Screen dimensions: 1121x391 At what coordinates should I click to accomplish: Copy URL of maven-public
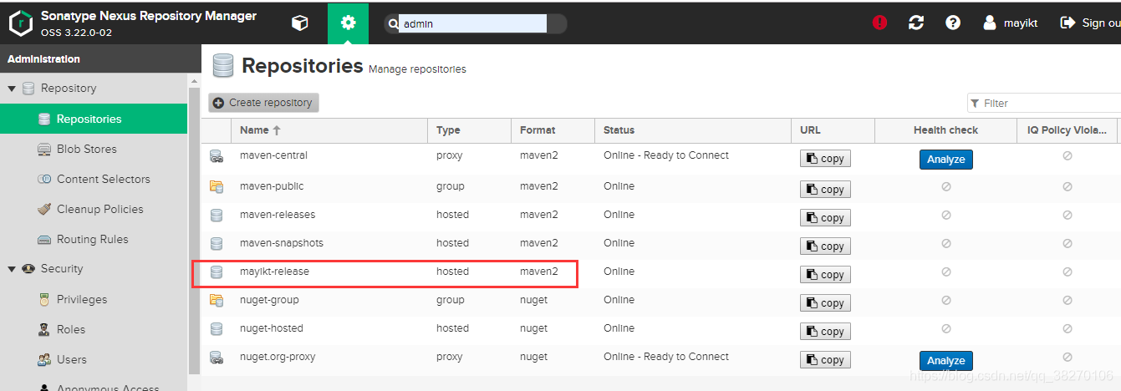click(x=825, y=190)
